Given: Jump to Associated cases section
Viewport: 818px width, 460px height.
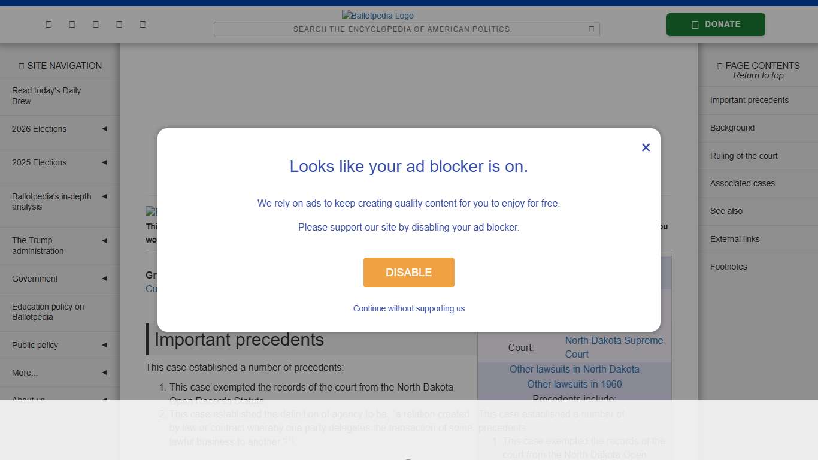Looking at the screenshot, I should (x=743, y=183).
